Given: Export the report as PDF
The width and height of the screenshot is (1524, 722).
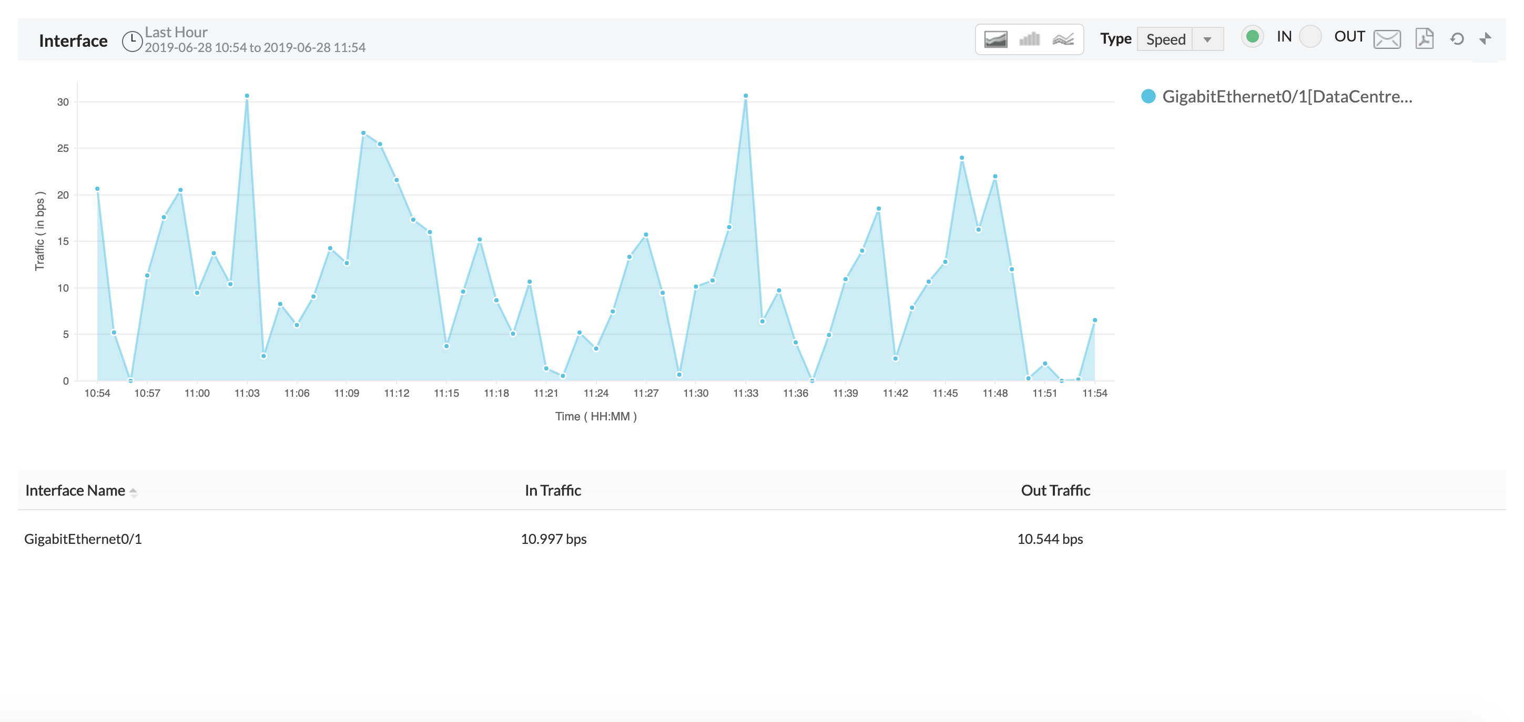Looking at the screenshot, I should tap(1424, 39).
